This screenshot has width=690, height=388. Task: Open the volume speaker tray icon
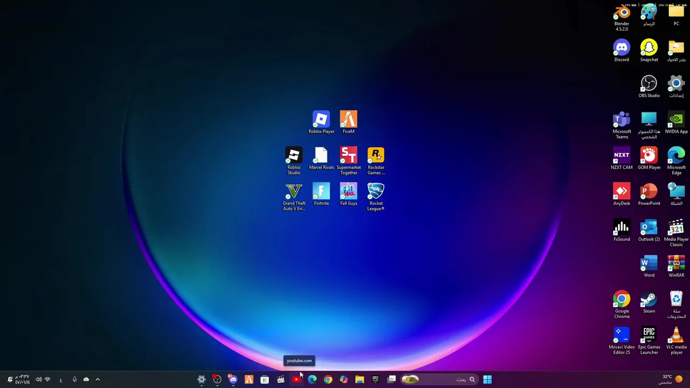tap(38, 379)
